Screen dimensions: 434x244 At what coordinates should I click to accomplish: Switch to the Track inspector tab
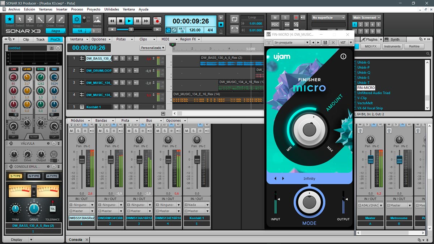pos(41,39)
